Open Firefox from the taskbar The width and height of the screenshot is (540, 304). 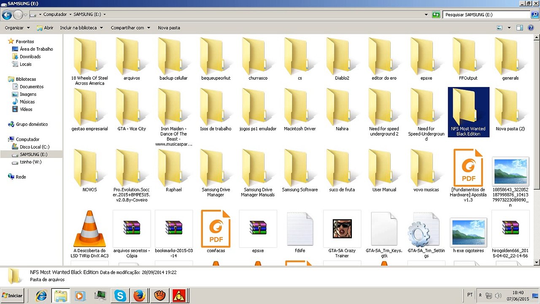140,296
